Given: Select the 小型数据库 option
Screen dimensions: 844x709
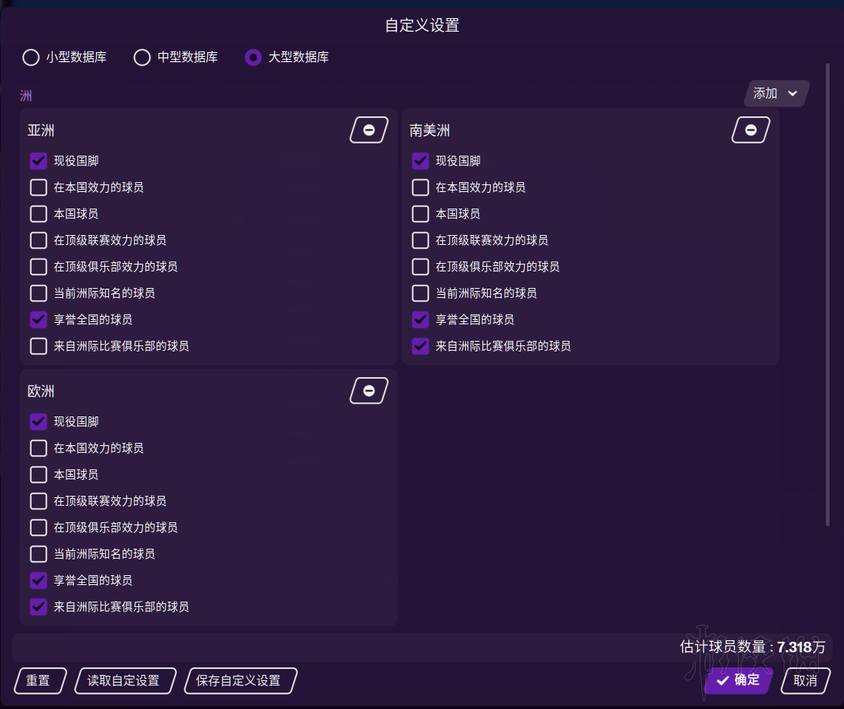Looking at the screenshot, I should pyautogui.click(x=30, y=57).
